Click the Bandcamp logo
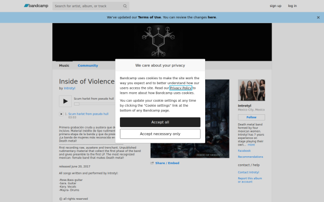Viewport: 324px width, 202px height. [x=36, y=6]
